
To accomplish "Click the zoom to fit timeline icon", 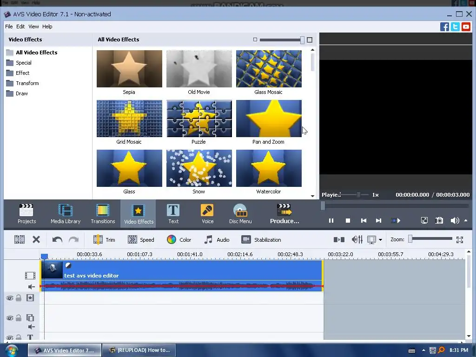I will (x=460, y=239).
